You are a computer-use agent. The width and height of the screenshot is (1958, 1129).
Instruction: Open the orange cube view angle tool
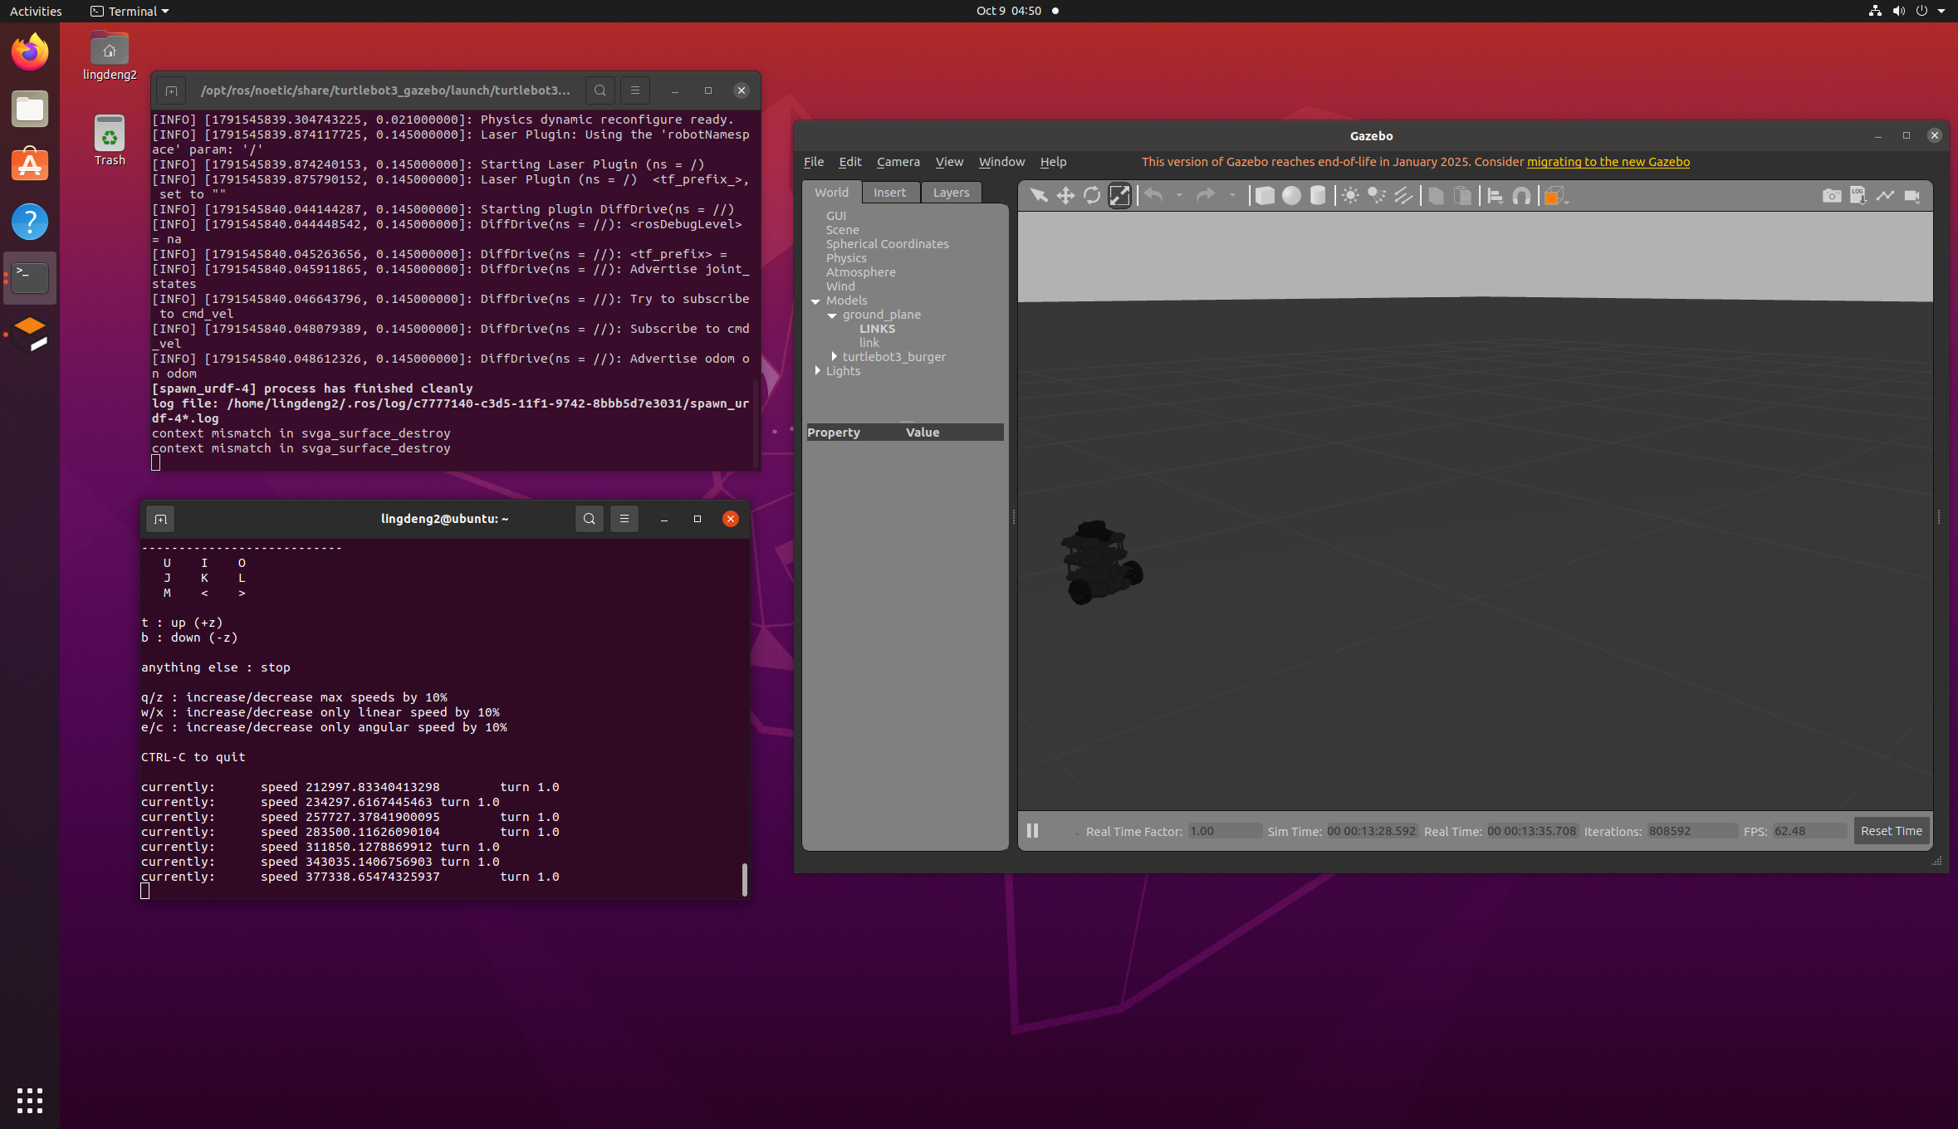coord(1554,196)
